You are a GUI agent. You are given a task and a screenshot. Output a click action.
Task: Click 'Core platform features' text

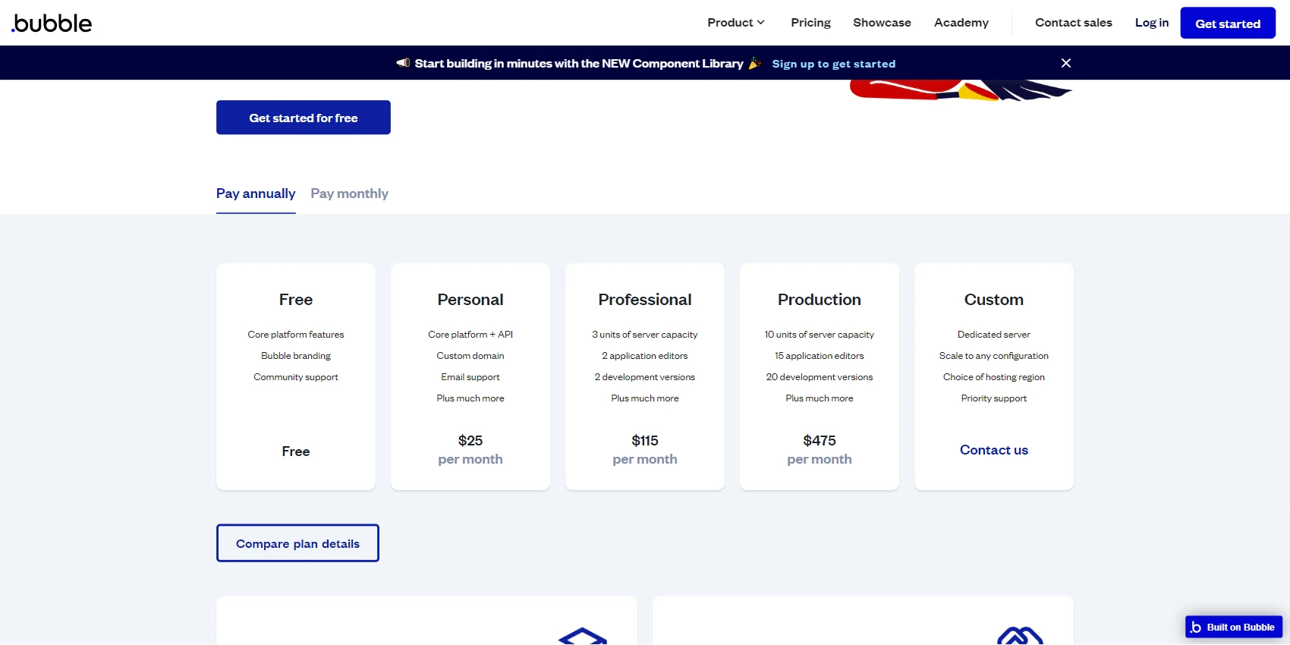(x=296, y=335)
